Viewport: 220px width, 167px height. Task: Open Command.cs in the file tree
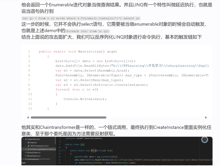[x=33, y=159]
